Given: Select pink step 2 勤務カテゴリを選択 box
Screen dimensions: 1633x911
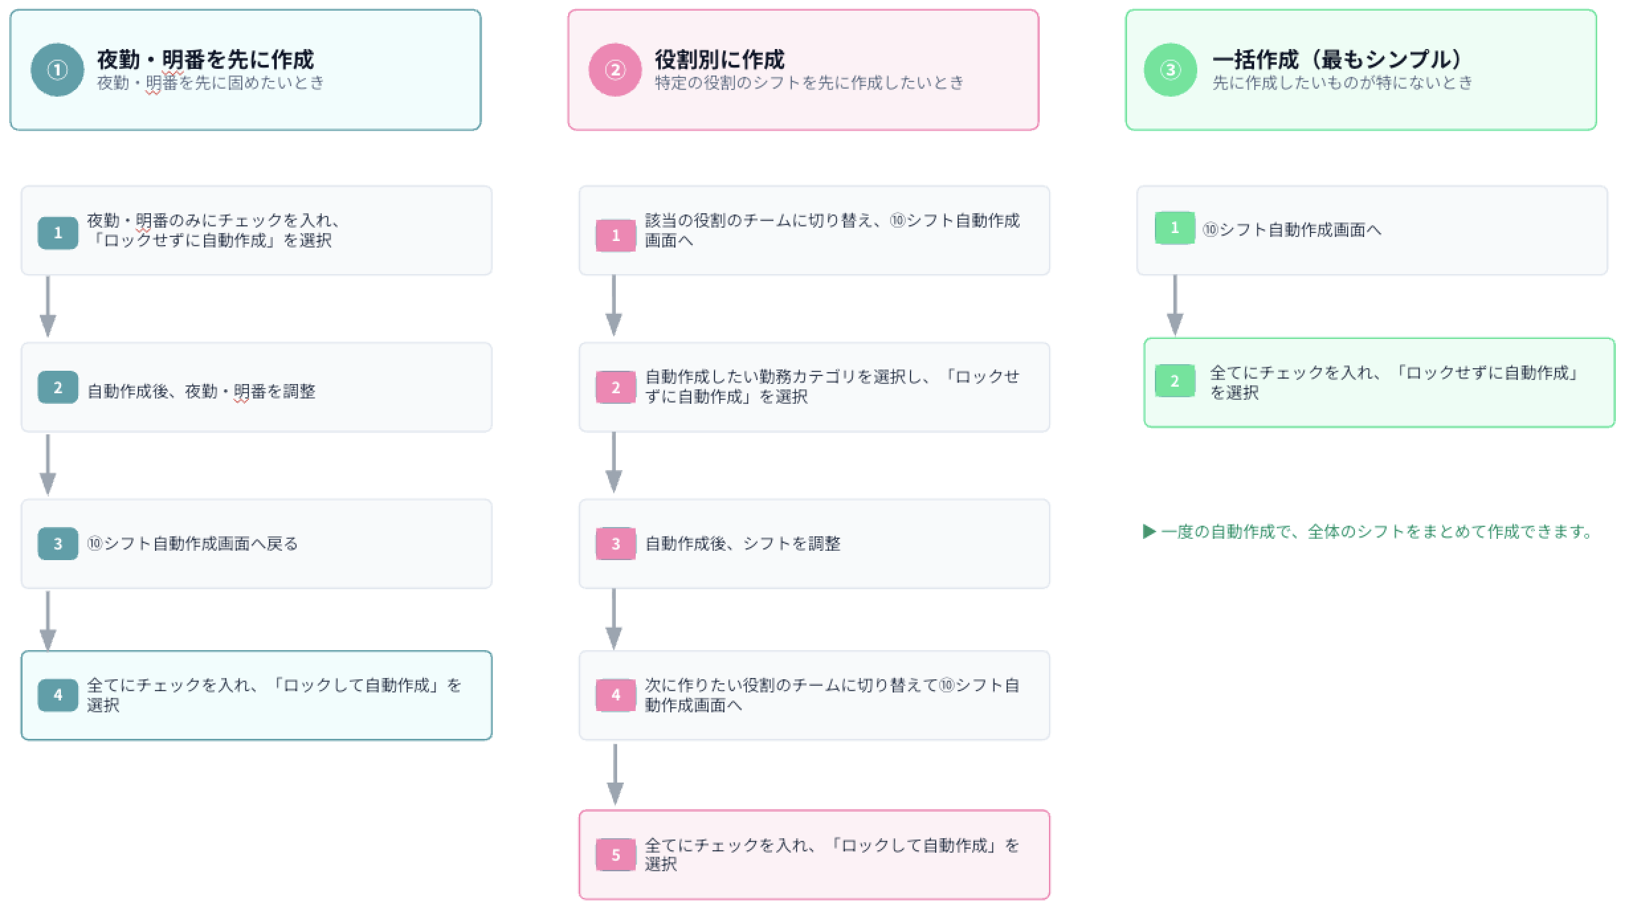Looking at the screenshot, I should tap(815, 387).
